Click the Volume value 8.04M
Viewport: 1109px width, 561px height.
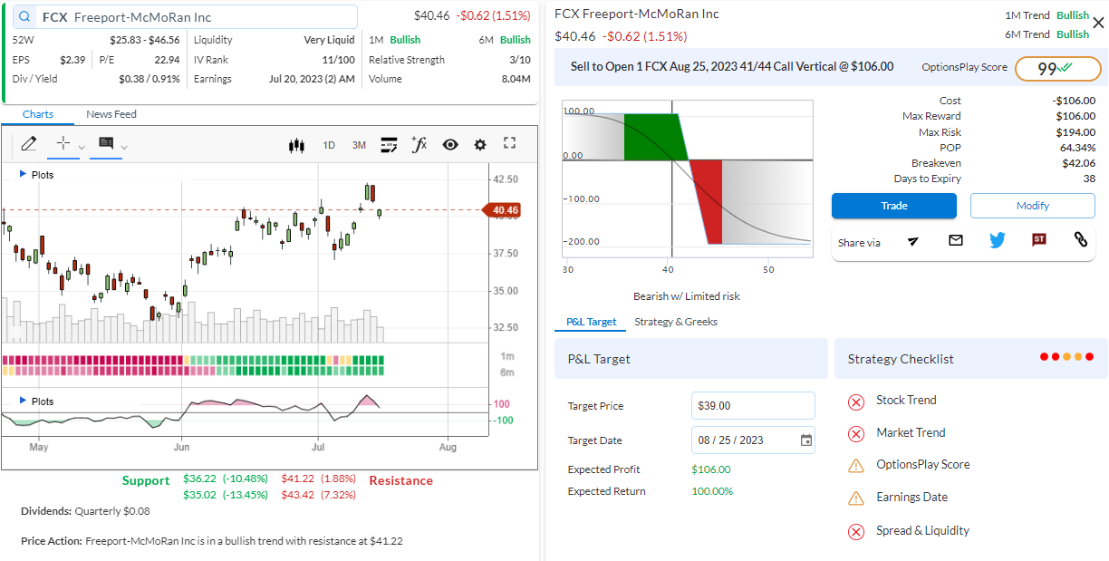[x=516, y=79]
